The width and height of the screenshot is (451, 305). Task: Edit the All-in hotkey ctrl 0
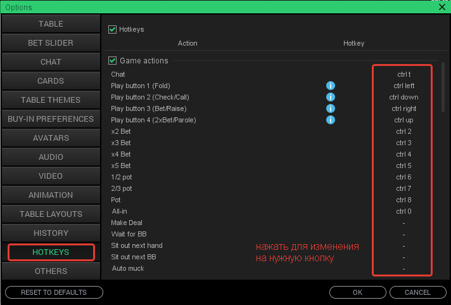pyautogui.click(x=403, y=211)
